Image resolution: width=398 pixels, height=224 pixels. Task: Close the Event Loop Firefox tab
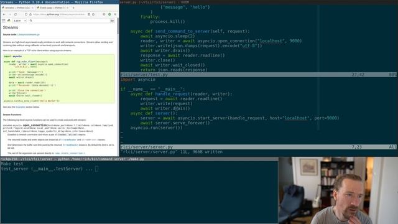point(68,8)
